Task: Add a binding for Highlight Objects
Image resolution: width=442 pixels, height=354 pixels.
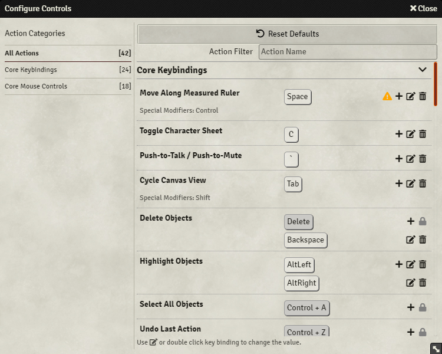Action: tap(399, 264)
